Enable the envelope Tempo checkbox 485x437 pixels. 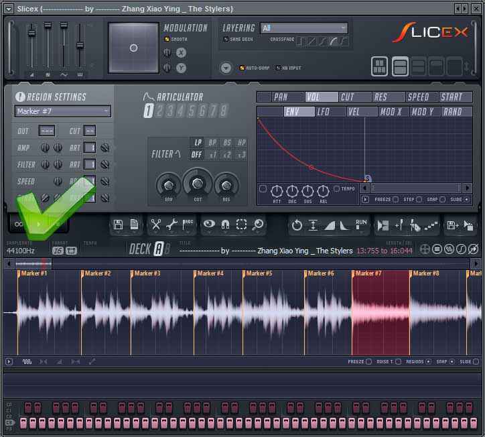[336, 189]
